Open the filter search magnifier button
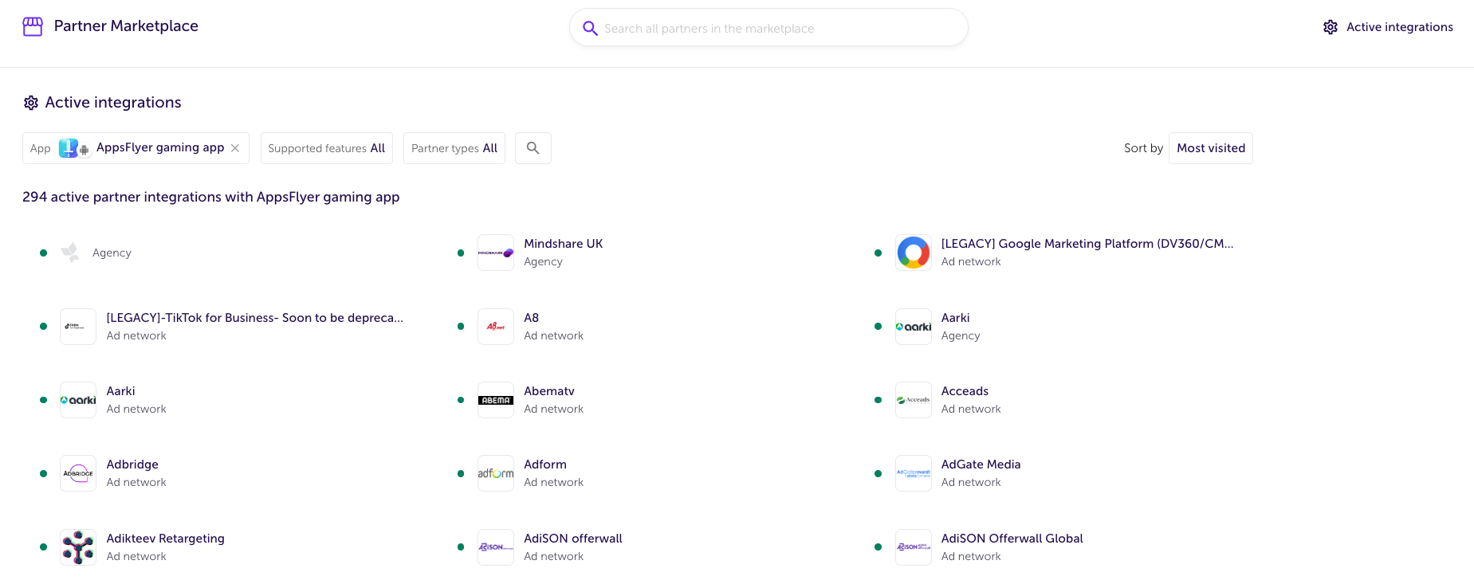 click(x=533, y=148)
